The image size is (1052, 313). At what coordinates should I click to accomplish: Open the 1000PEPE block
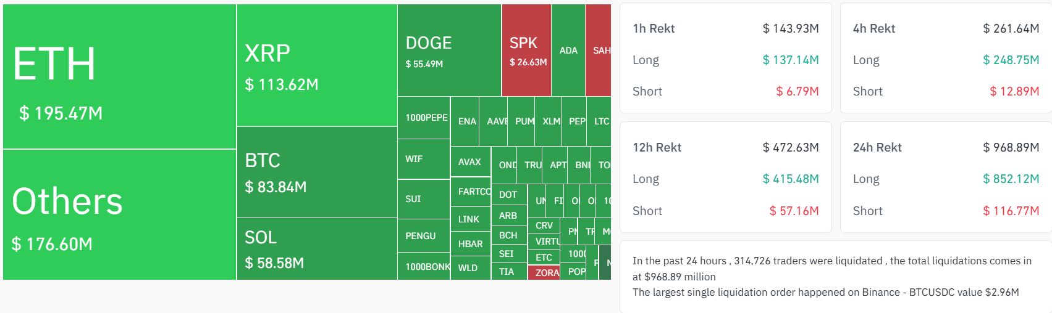click(x=424, y=118)
